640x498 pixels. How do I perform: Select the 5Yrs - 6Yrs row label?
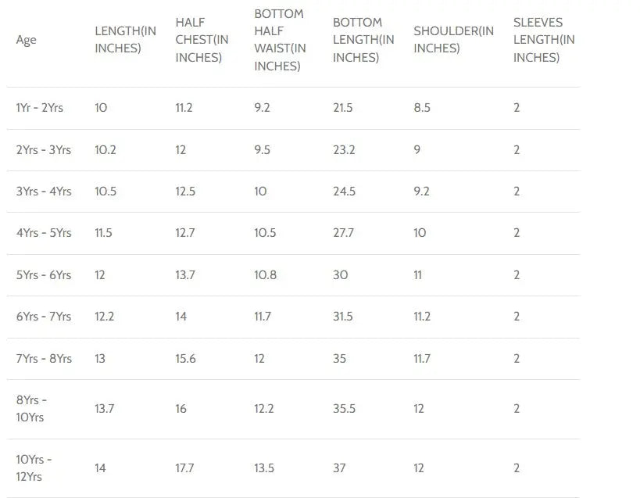point(43,275)
